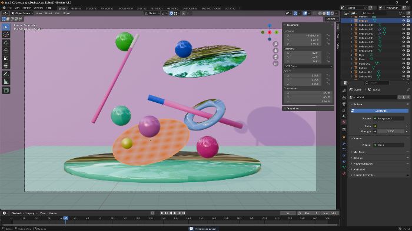The width and height of the screenshot is (412, 231).
Task: Select the Add Cube tool
Action: tap(6, 91)
